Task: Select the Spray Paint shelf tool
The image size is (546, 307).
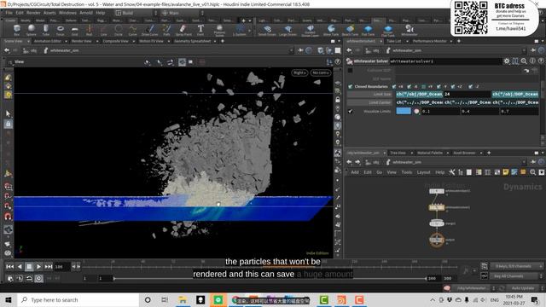Action: tap(183, 30)
